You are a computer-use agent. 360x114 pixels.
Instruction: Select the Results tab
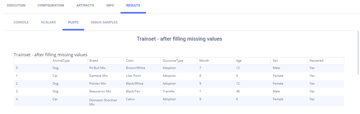coord(133,5)
